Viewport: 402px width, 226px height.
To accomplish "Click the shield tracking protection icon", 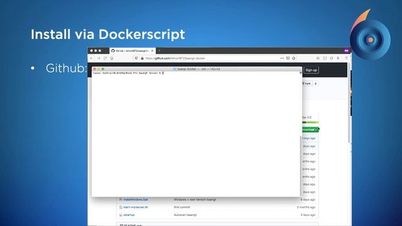I will click(136, 58).
